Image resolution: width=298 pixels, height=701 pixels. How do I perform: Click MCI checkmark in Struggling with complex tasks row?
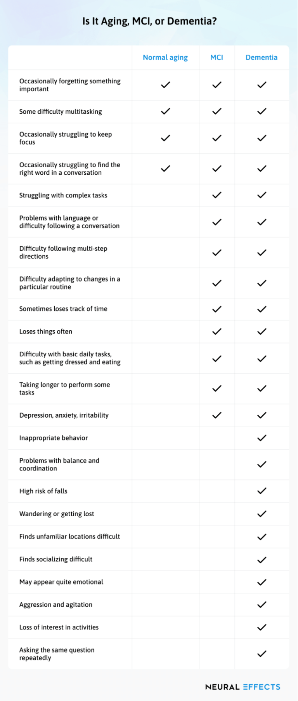click(217, 195)
